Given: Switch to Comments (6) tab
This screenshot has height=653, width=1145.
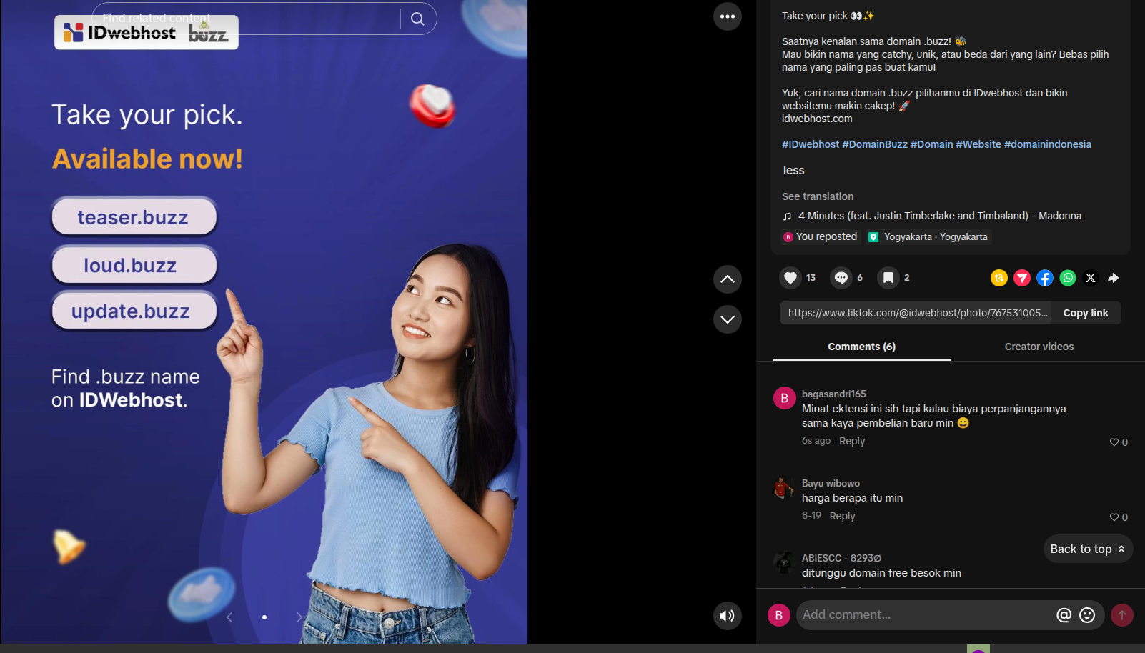Looking at the screenshot, I should point(861,347).
